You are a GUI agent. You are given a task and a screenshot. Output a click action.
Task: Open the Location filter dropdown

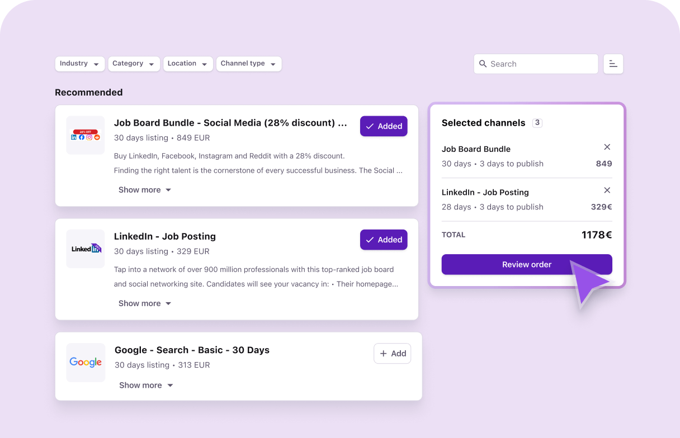tap(188, 64)
